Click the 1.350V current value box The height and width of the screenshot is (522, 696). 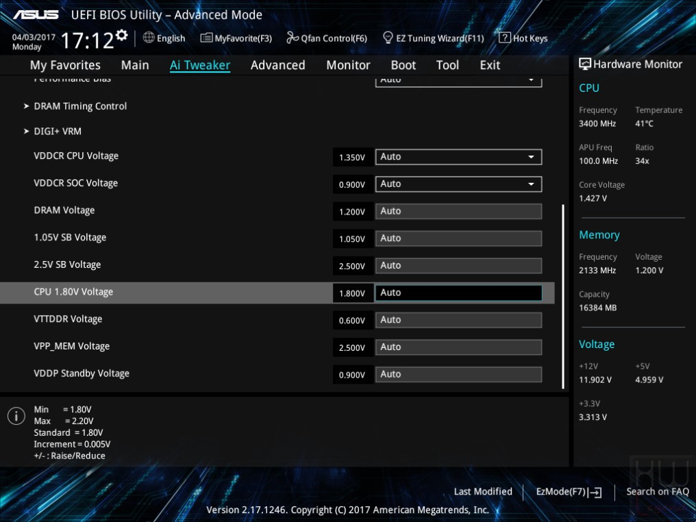[x=352, y=158]
